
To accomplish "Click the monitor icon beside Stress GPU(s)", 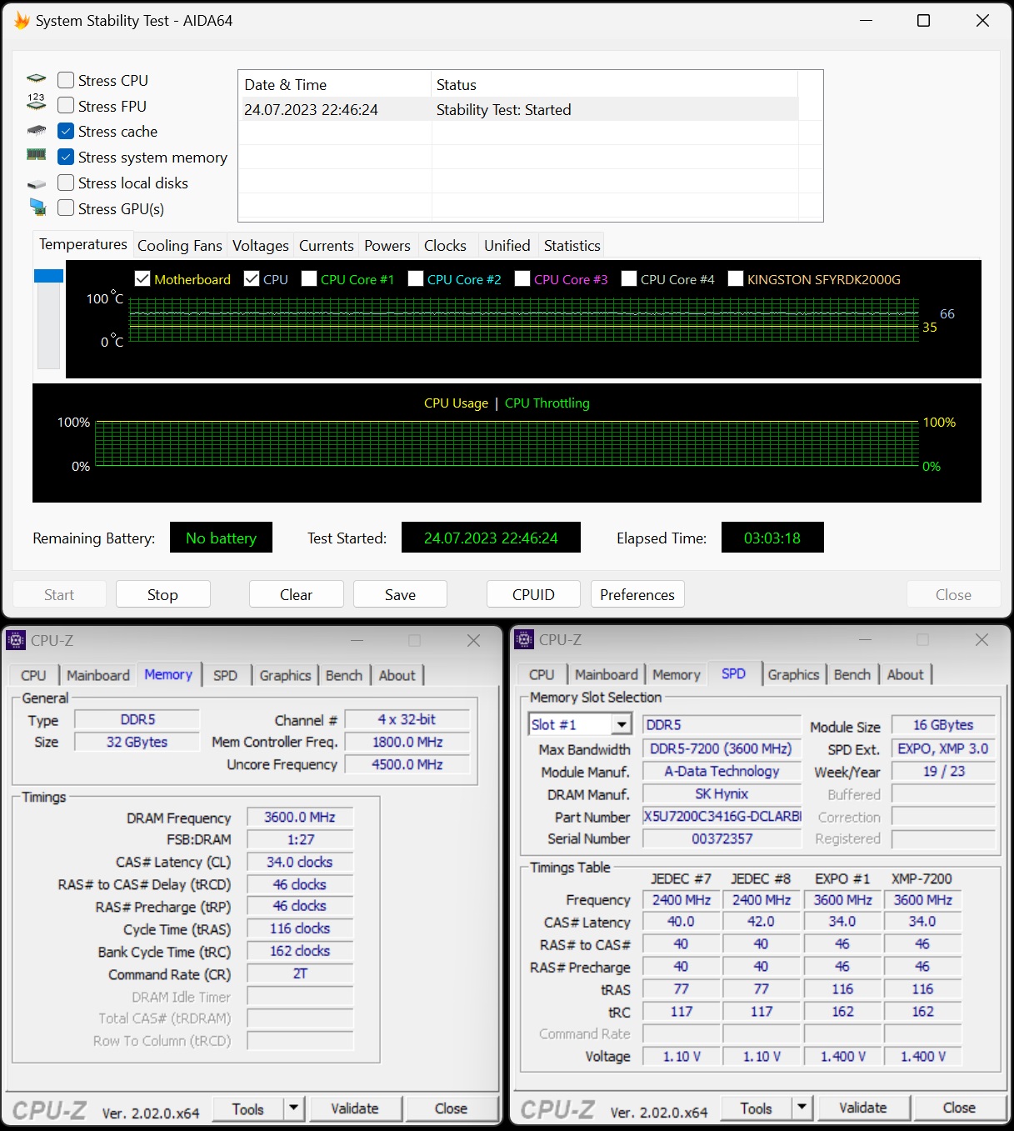I will tap(37, 207).
